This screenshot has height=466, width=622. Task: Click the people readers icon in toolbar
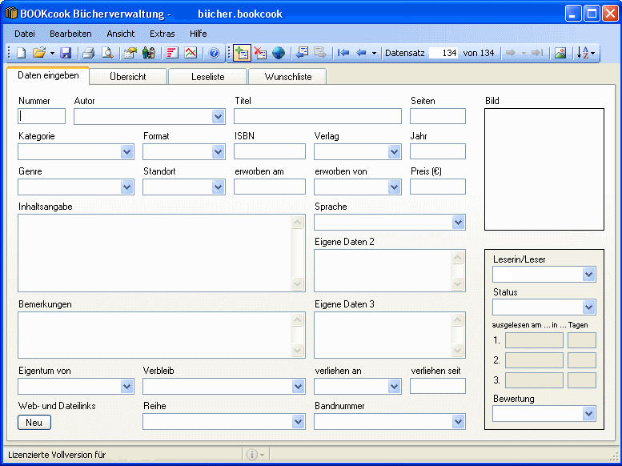click(x=149, y=53)
